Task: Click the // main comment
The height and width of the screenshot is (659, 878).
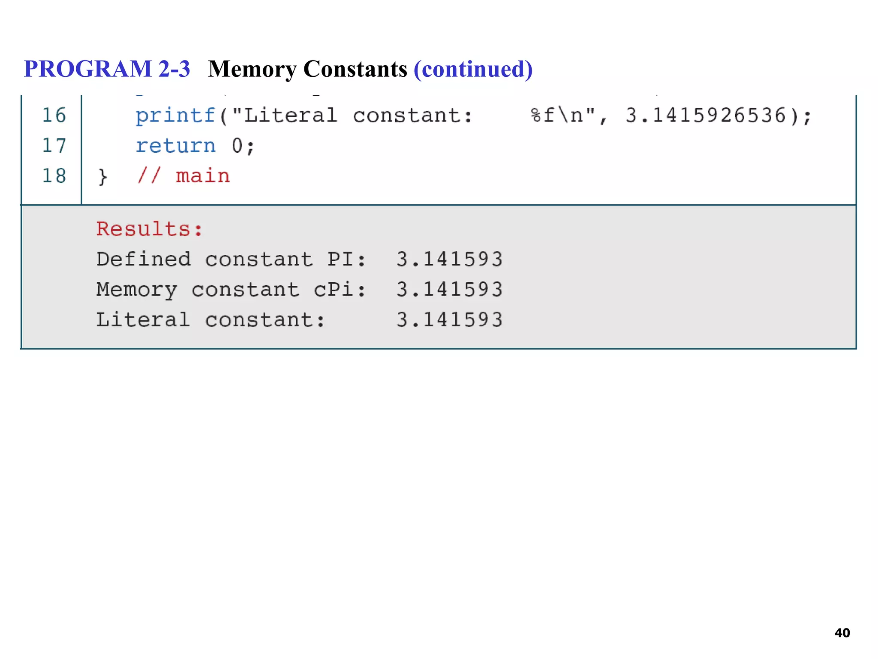Action: tap(183, 176)
